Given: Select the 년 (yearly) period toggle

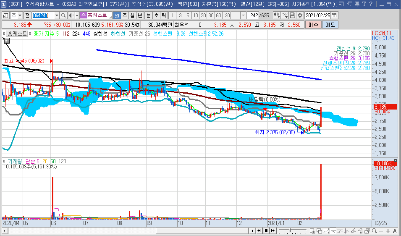Looking at the screenshot, I should click(140, 16).
